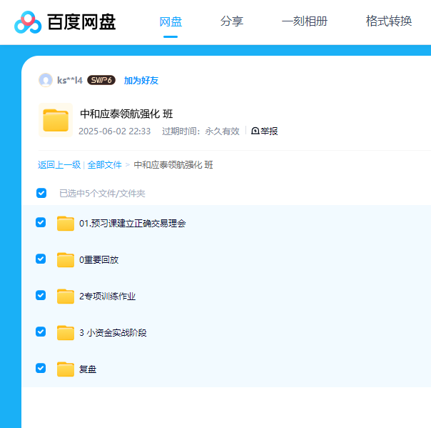Deselect the 复盘 folder checkbox
This screenshot has width=431, height=428.
(41, 368)
